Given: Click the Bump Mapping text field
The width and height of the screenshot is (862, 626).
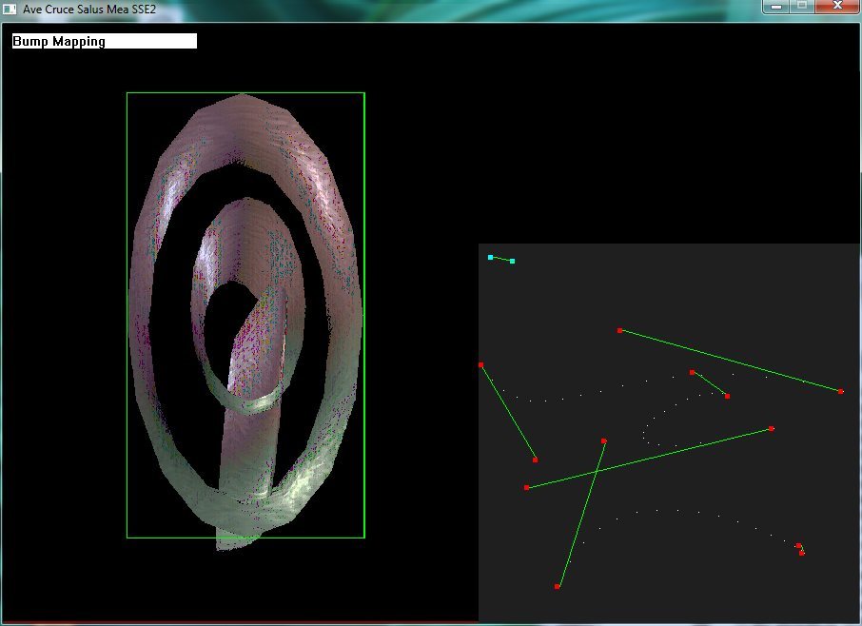Looking at the screenshot, I should coord(104,42).
